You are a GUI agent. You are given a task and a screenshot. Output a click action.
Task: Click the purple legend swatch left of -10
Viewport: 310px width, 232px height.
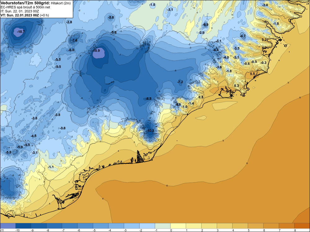(x=8, y=226)
